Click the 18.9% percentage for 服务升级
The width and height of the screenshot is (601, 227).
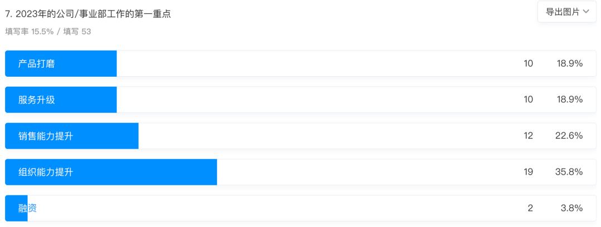click(569, 100)
